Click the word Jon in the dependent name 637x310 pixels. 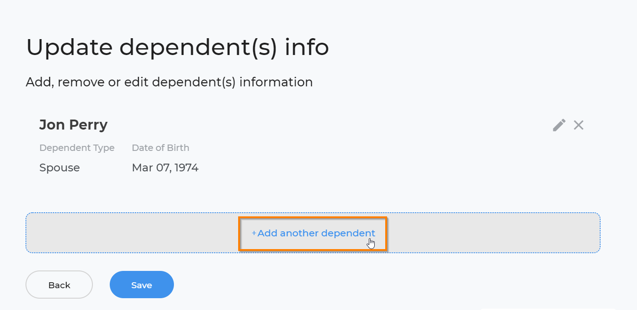(52, 125)
